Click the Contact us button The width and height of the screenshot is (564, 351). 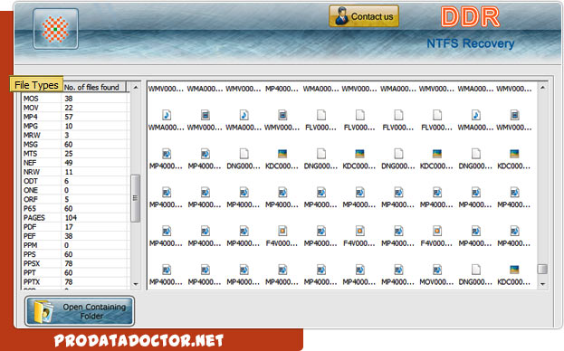point(364,16)
